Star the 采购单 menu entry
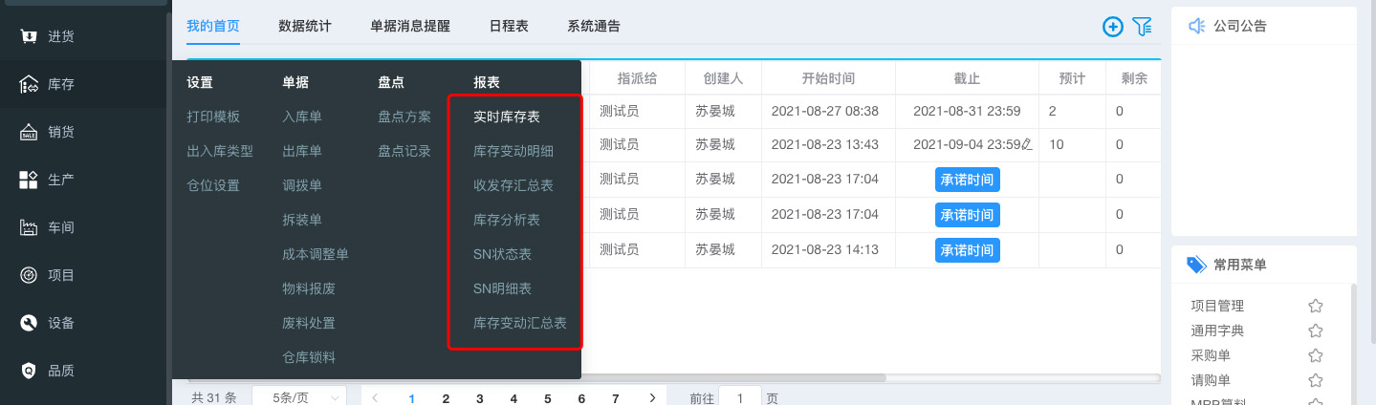 pyautogui.click(x=1316, y=355)
